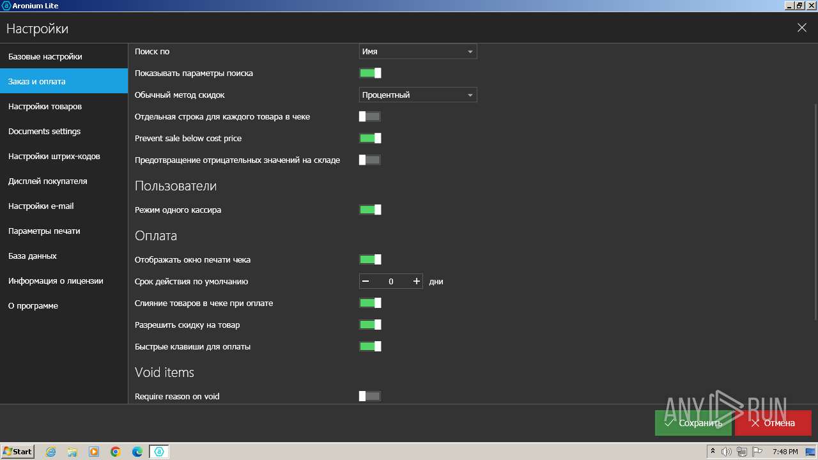Toggle Слияние товаров в чеке при оплате
The height and width of the screenshot is (460, 818).
[370, 303]
